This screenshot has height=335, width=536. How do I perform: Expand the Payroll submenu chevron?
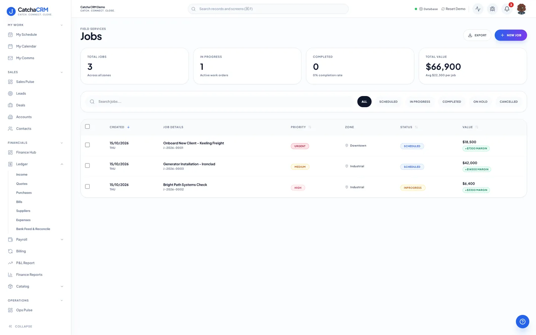tap(62, 240)
